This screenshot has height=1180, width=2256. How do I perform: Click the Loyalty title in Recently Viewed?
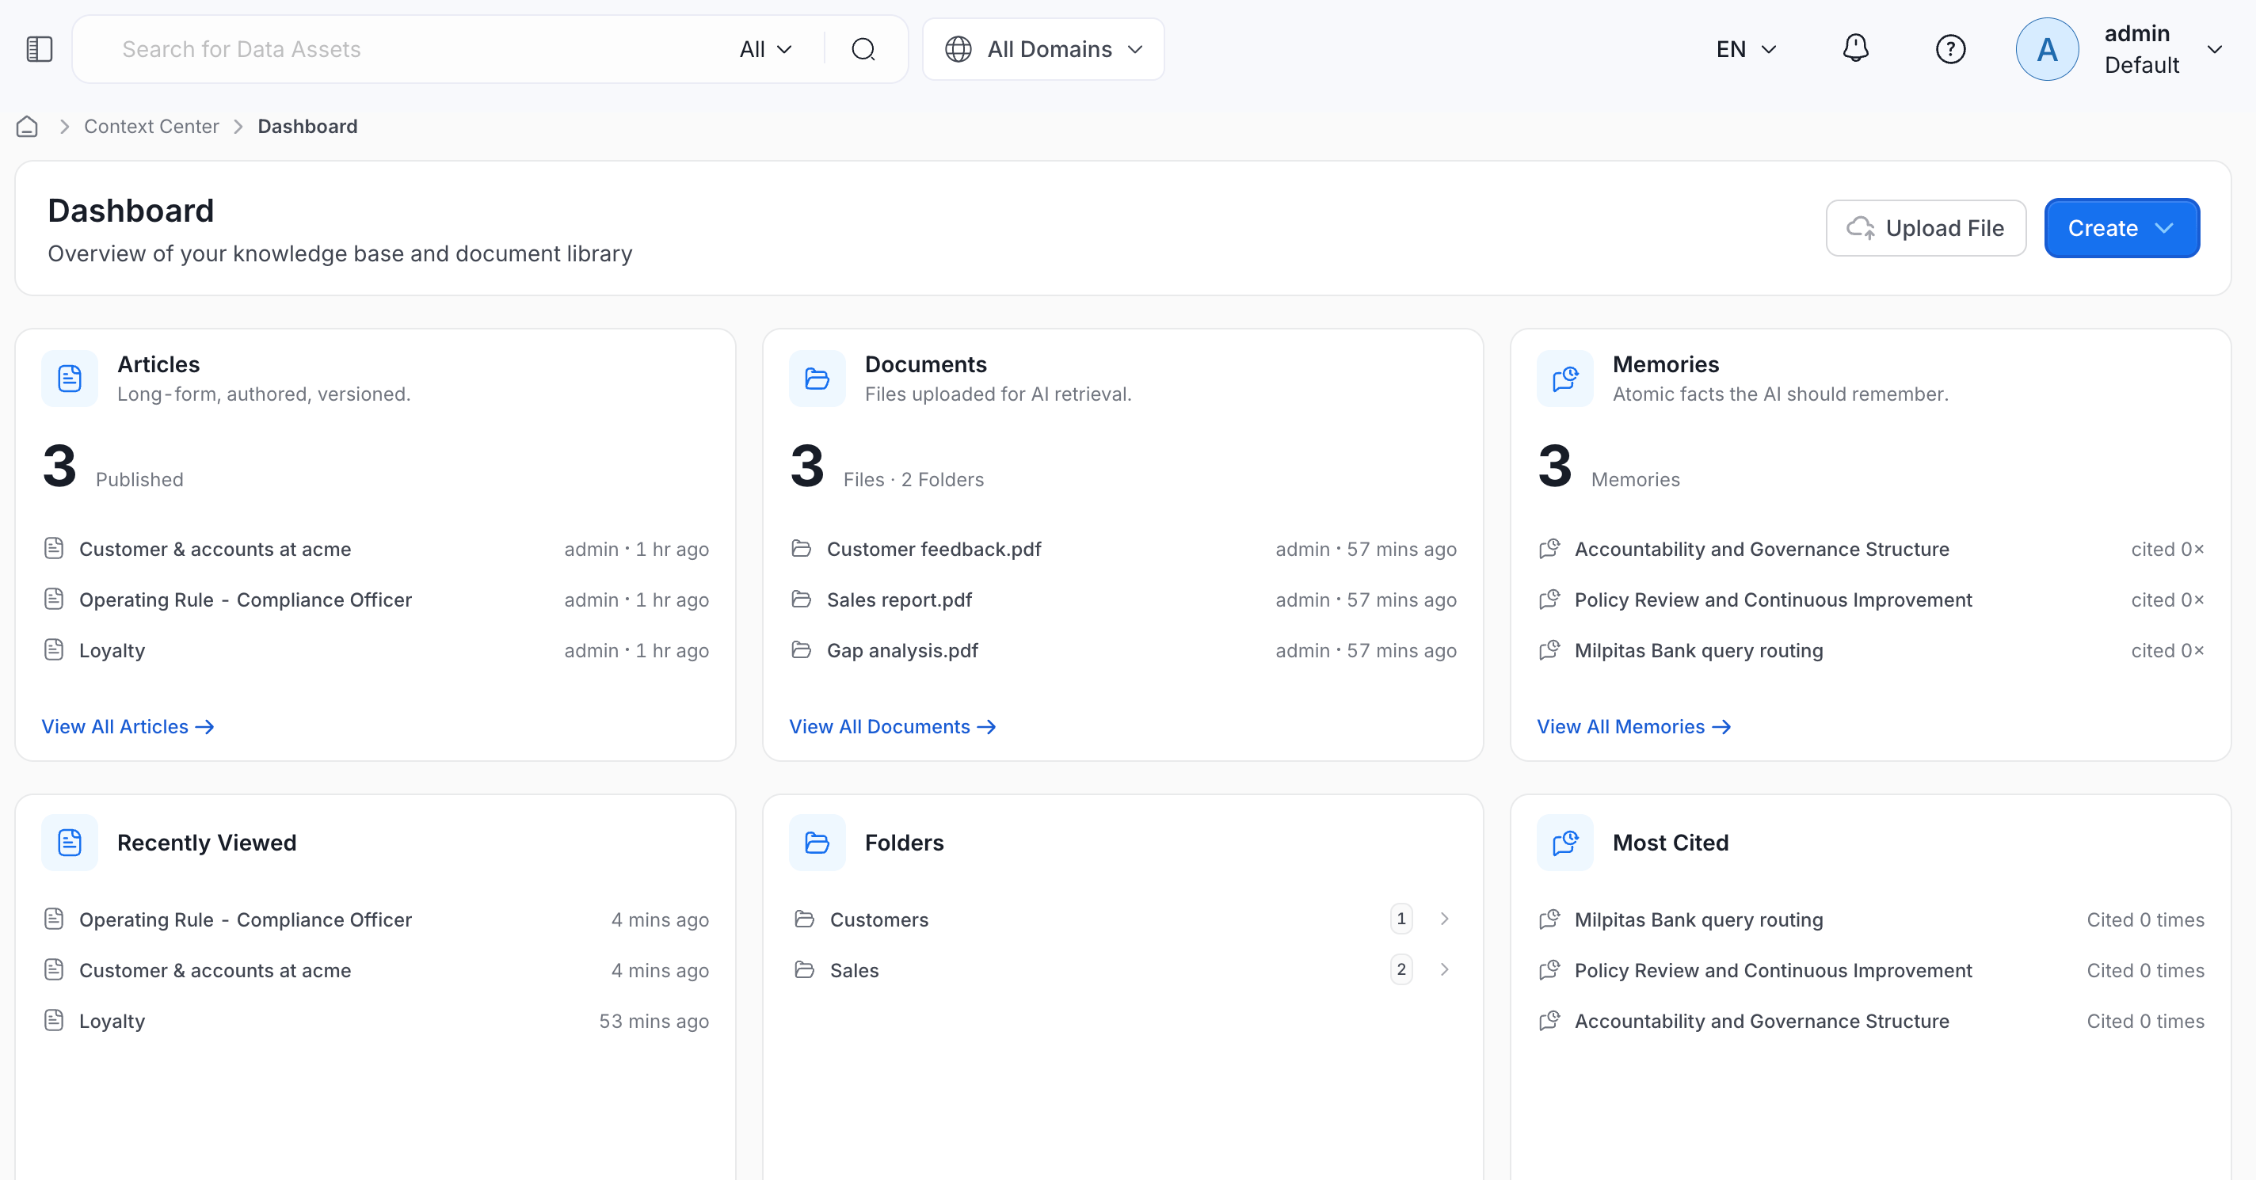(x=112, y=1021)
